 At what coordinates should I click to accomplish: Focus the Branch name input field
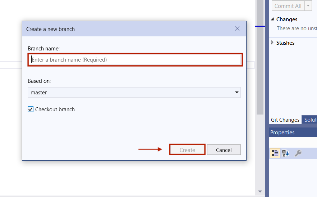(x=135, y=60)
